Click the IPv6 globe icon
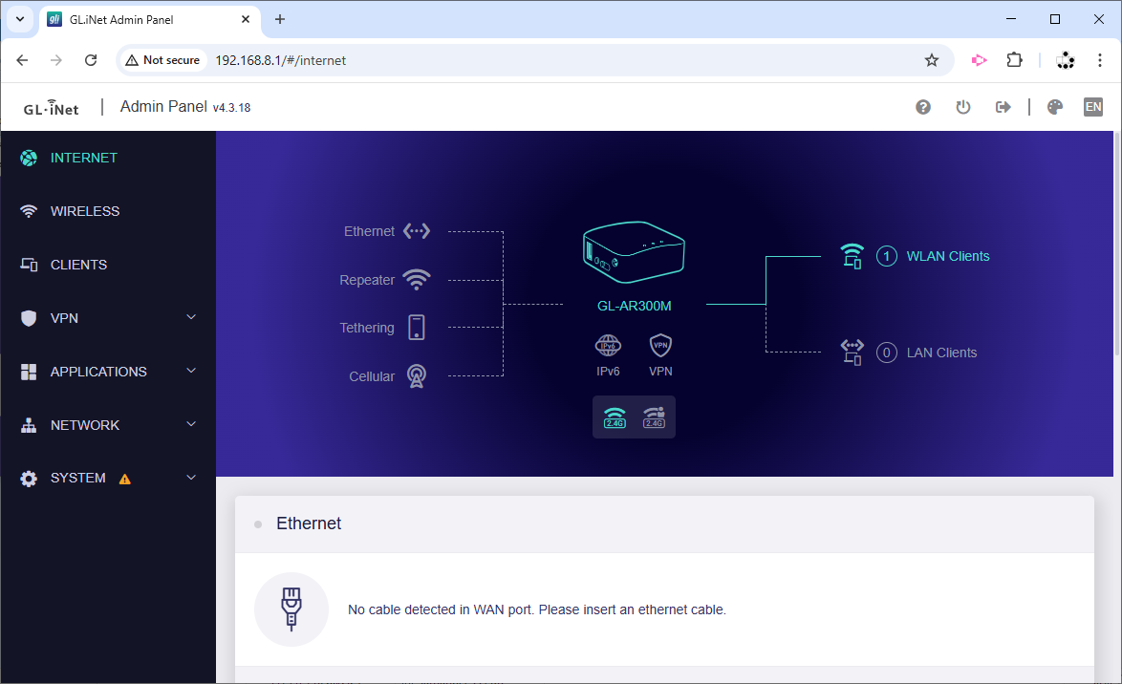The width and height of the screenshot is (1122, 684). pos(608,346)
